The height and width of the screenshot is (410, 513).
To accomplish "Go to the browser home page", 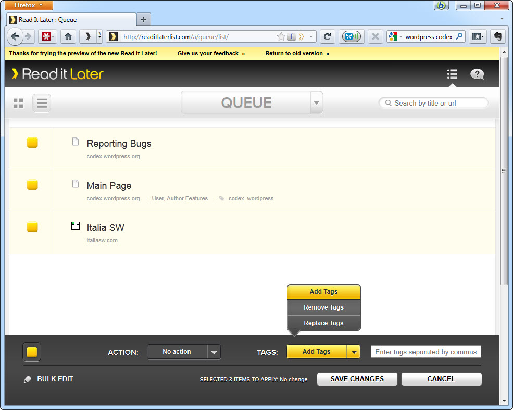I will click(x=68, y=36).
